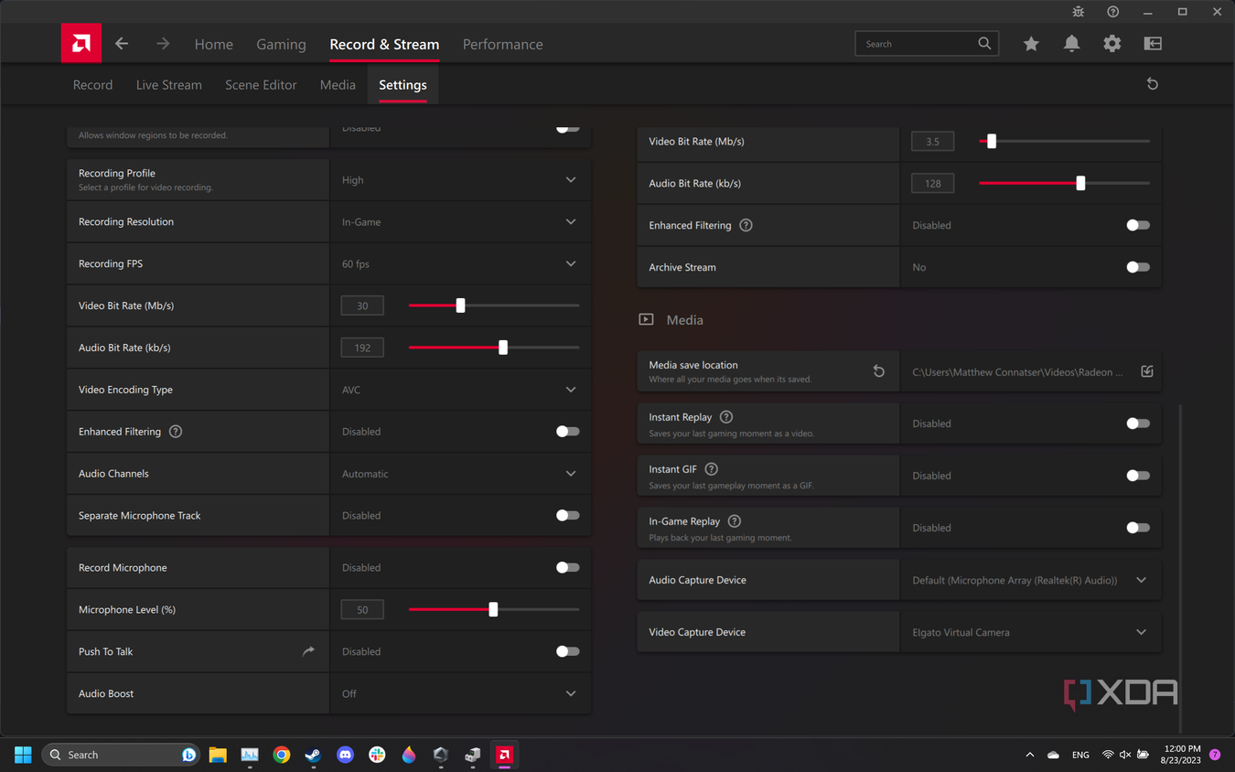Reset the media save location

(878, 371)
